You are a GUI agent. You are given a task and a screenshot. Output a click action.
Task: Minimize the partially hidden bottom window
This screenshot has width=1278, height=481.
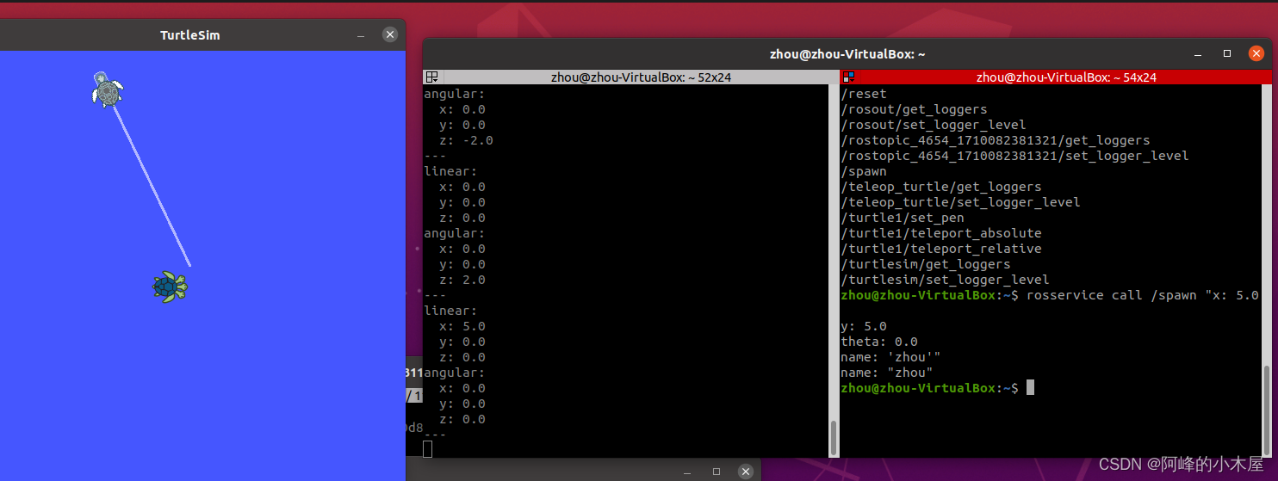click(687, 471)
